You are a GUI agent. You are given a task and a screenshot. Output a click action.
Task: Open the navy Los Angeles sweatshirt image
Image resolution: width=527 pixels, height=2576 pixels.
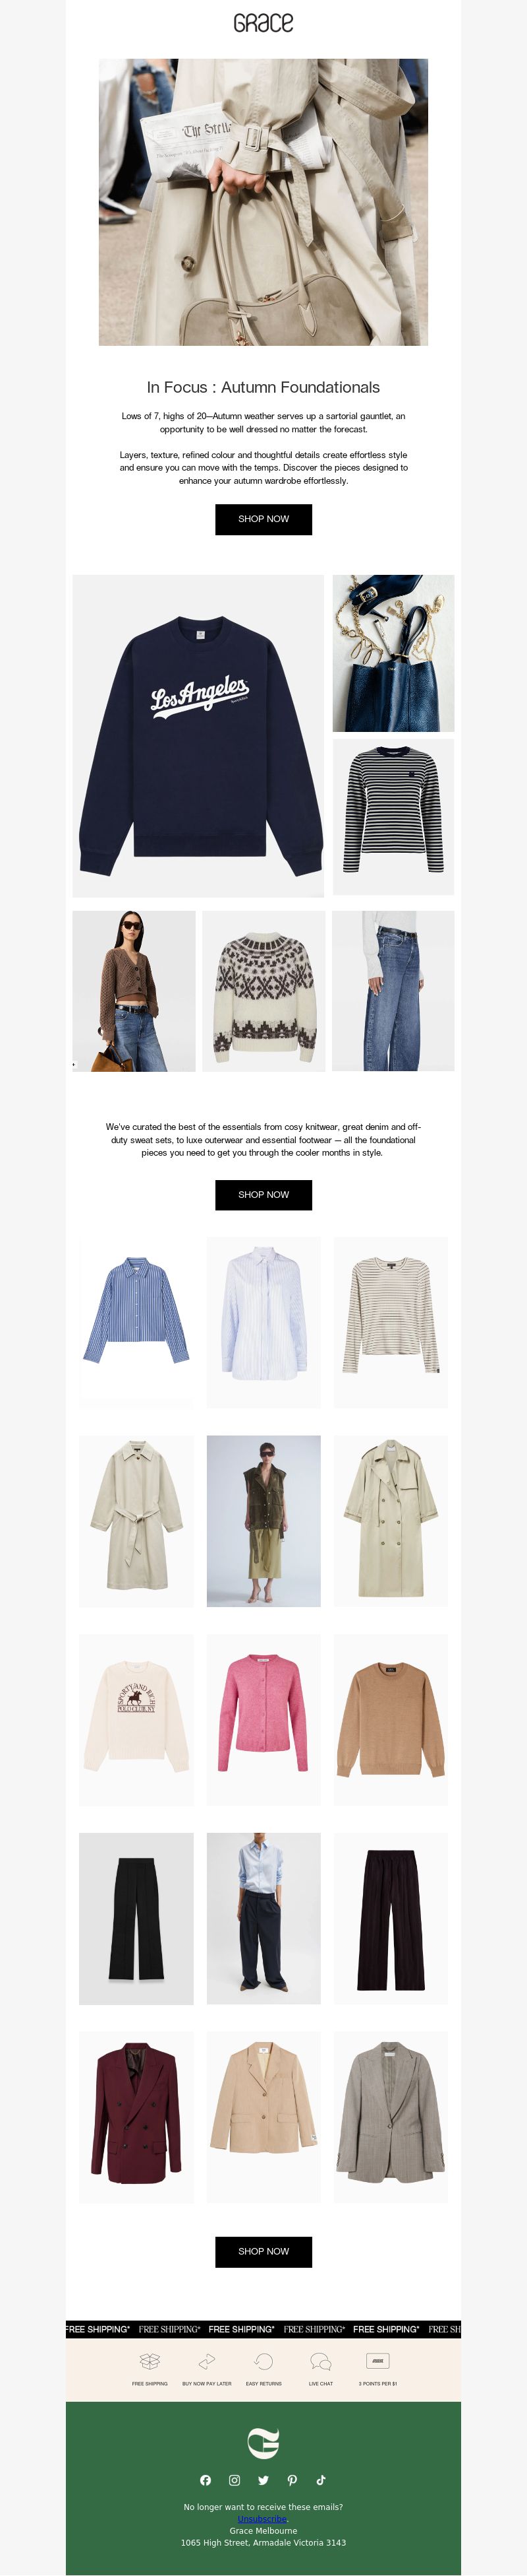(x=199, y=736)
